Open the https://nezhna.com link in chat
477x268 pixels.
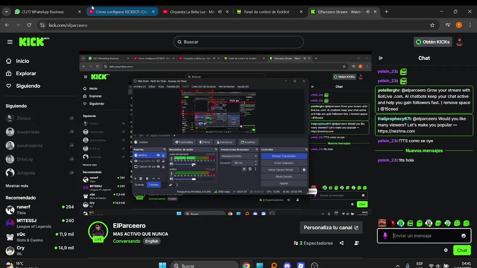[396, 131]
